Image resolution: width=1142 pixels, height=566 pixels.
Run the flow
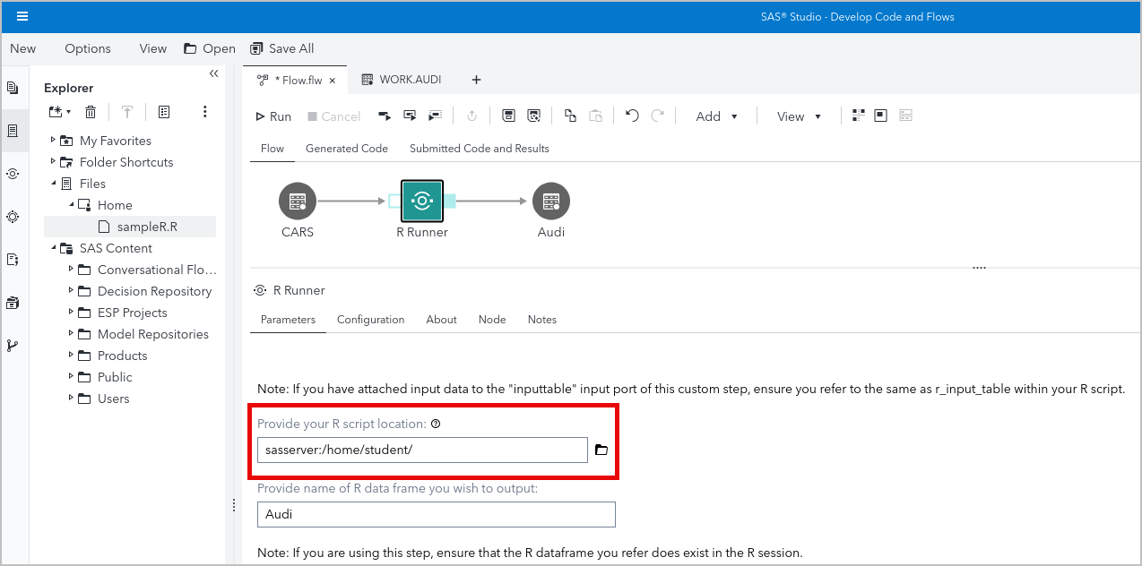click(272, 116)
